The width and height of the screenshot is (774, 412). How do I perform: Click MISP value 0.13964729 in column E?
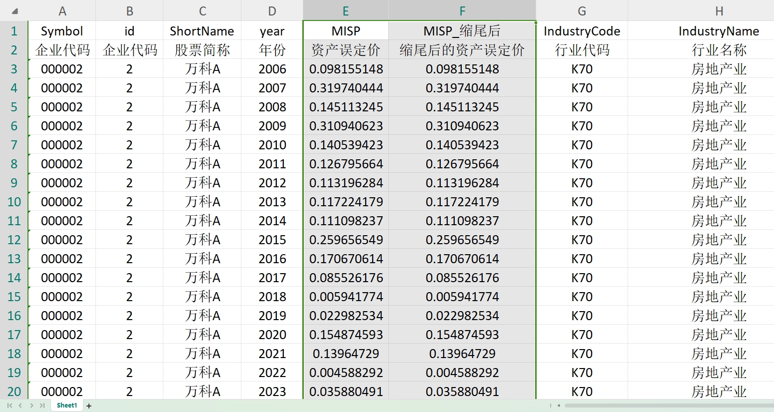click(346, 354)
